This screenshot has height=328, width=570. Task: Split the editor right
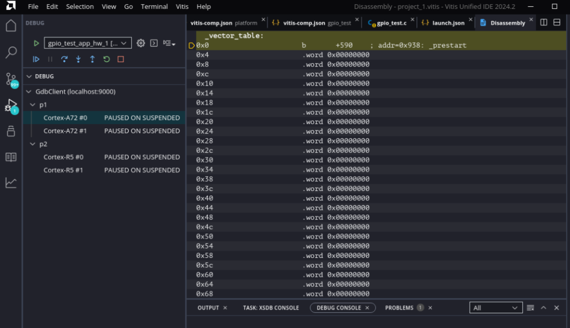pos(544,23)
